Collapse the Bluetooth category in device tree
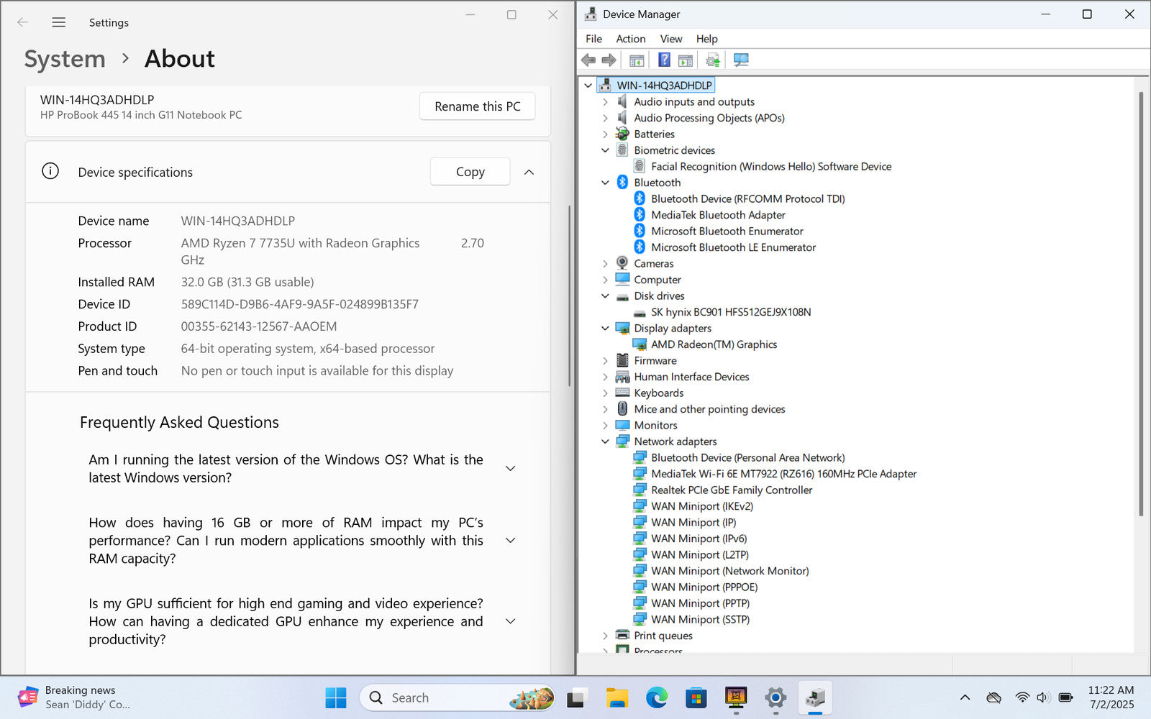 tap(605, 183)
